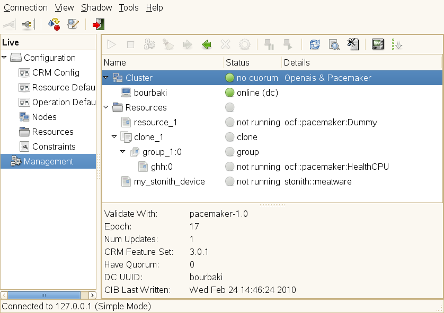Click the document with magnifier and pencil icon
The height and width of the screenshot is (313, 444).
[x=73, y=24]
